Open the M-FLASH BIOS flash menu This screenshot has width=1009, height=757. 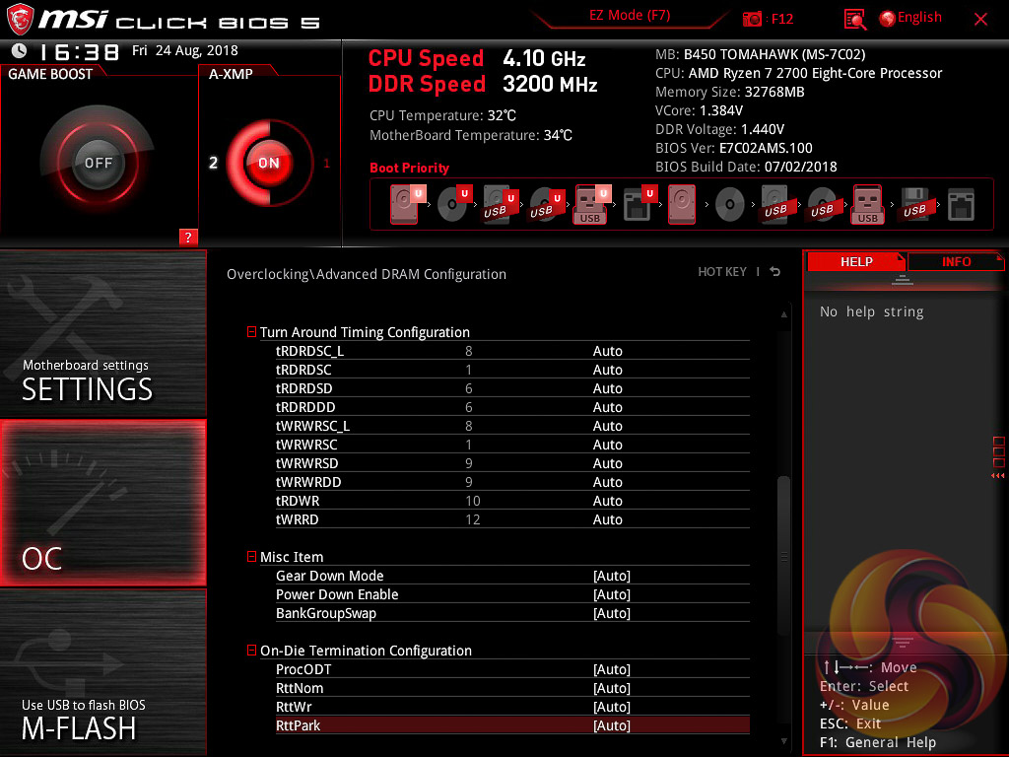(102, 672)
